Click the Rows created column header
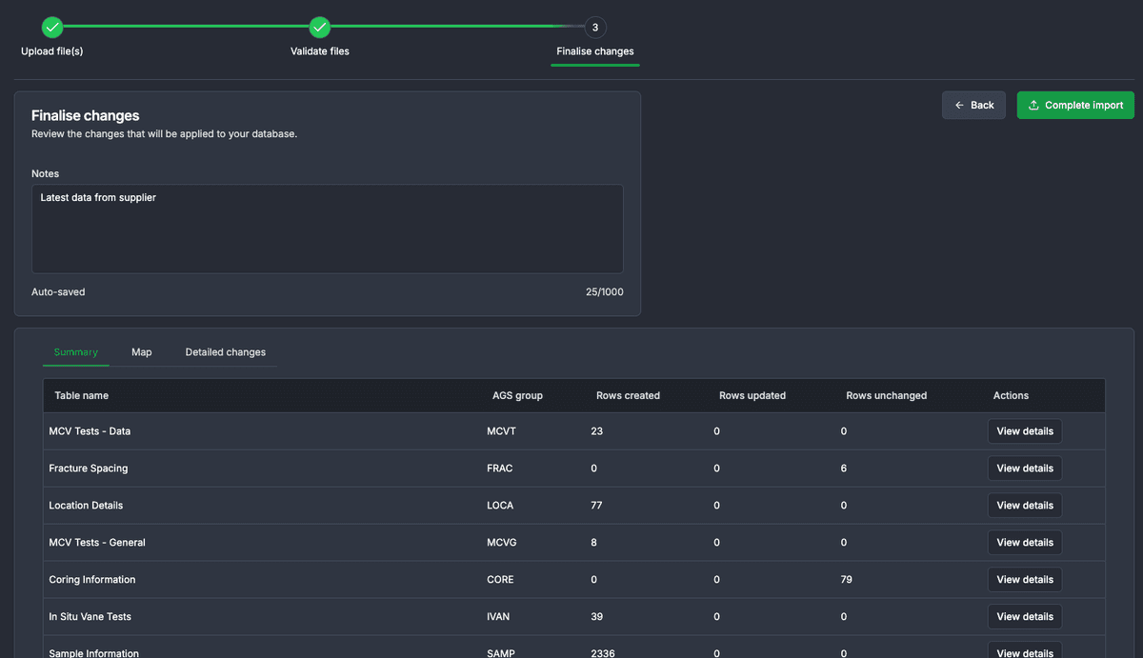 point(628,395)
